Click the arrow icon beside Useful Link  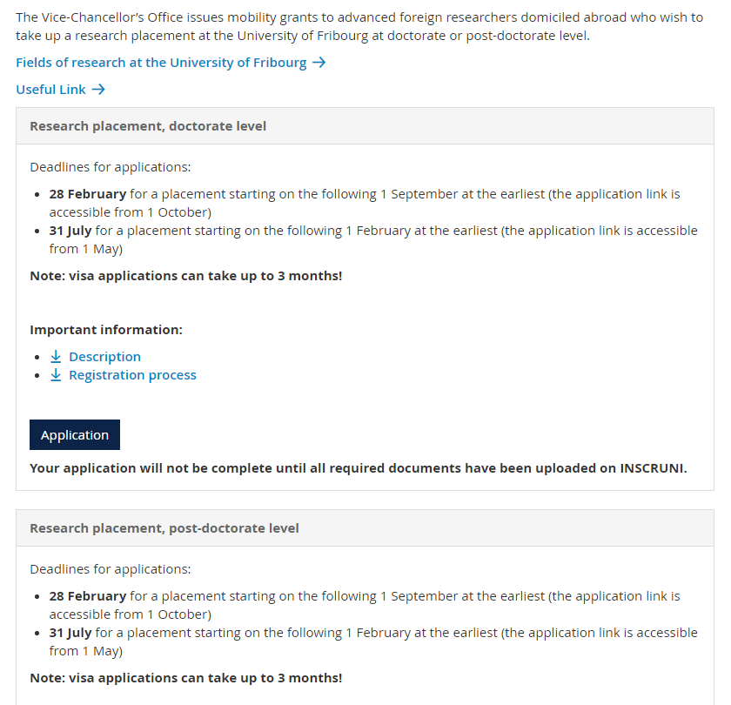point(98,90)
